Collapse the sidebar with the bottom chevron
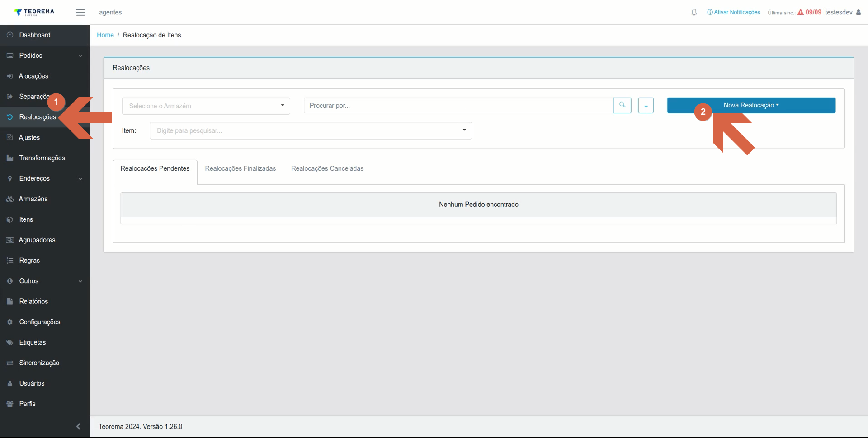 pos(78,426)
